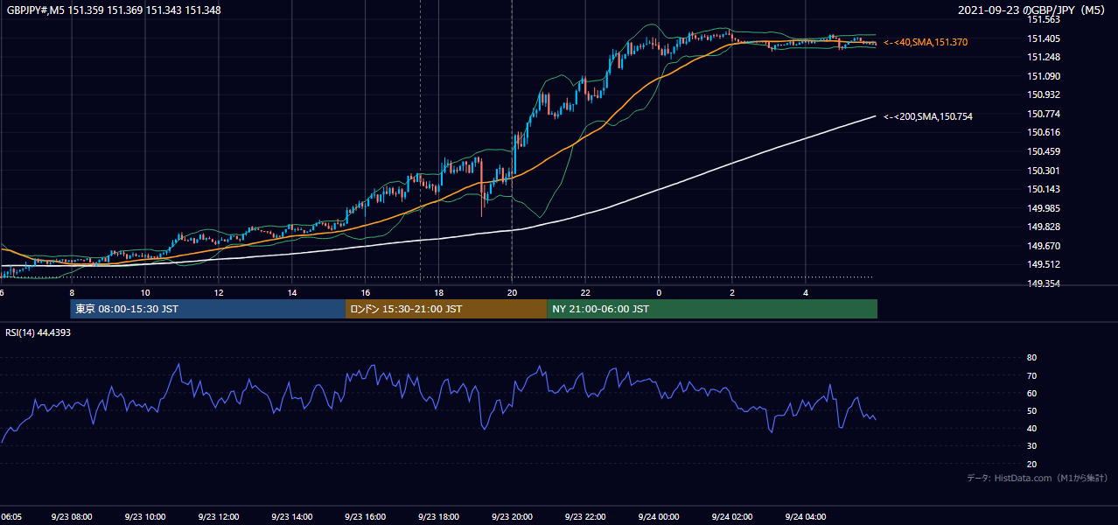Click hour label 0 under price chart
This screenshot has width=1118, height=525.
coord(659,292)
